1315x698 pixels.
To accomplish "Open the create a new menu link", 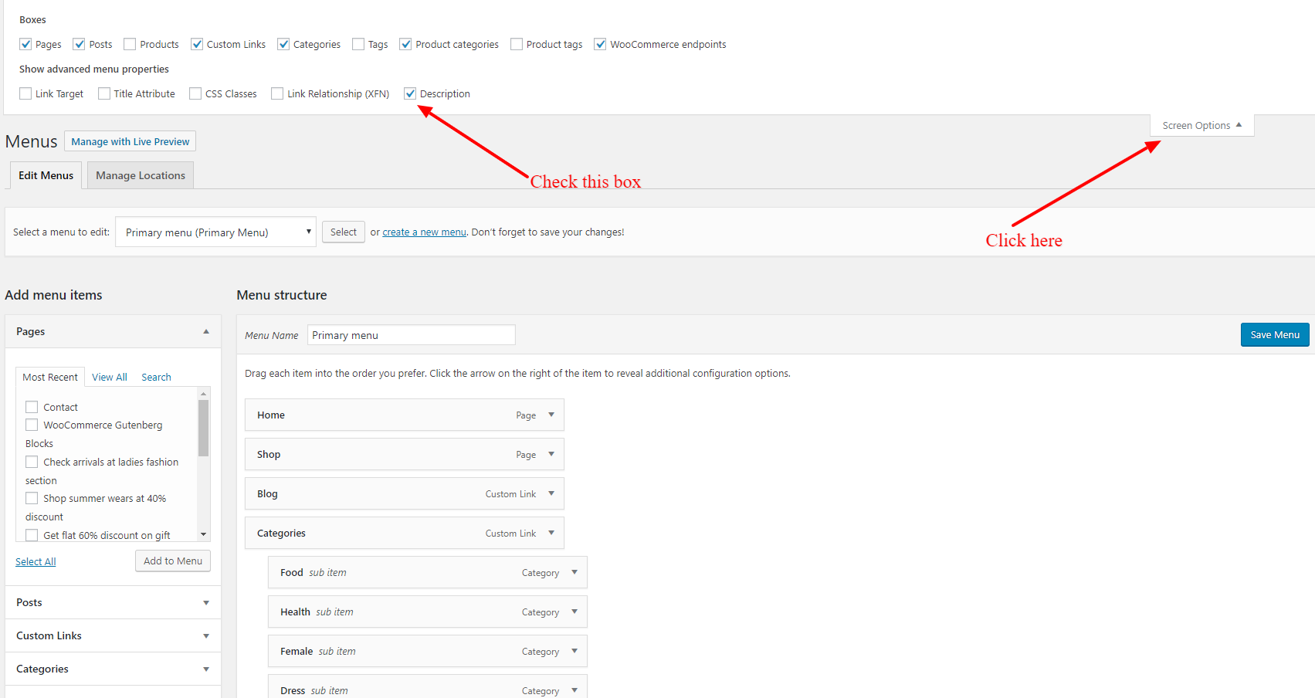I will tap(424, 232).
